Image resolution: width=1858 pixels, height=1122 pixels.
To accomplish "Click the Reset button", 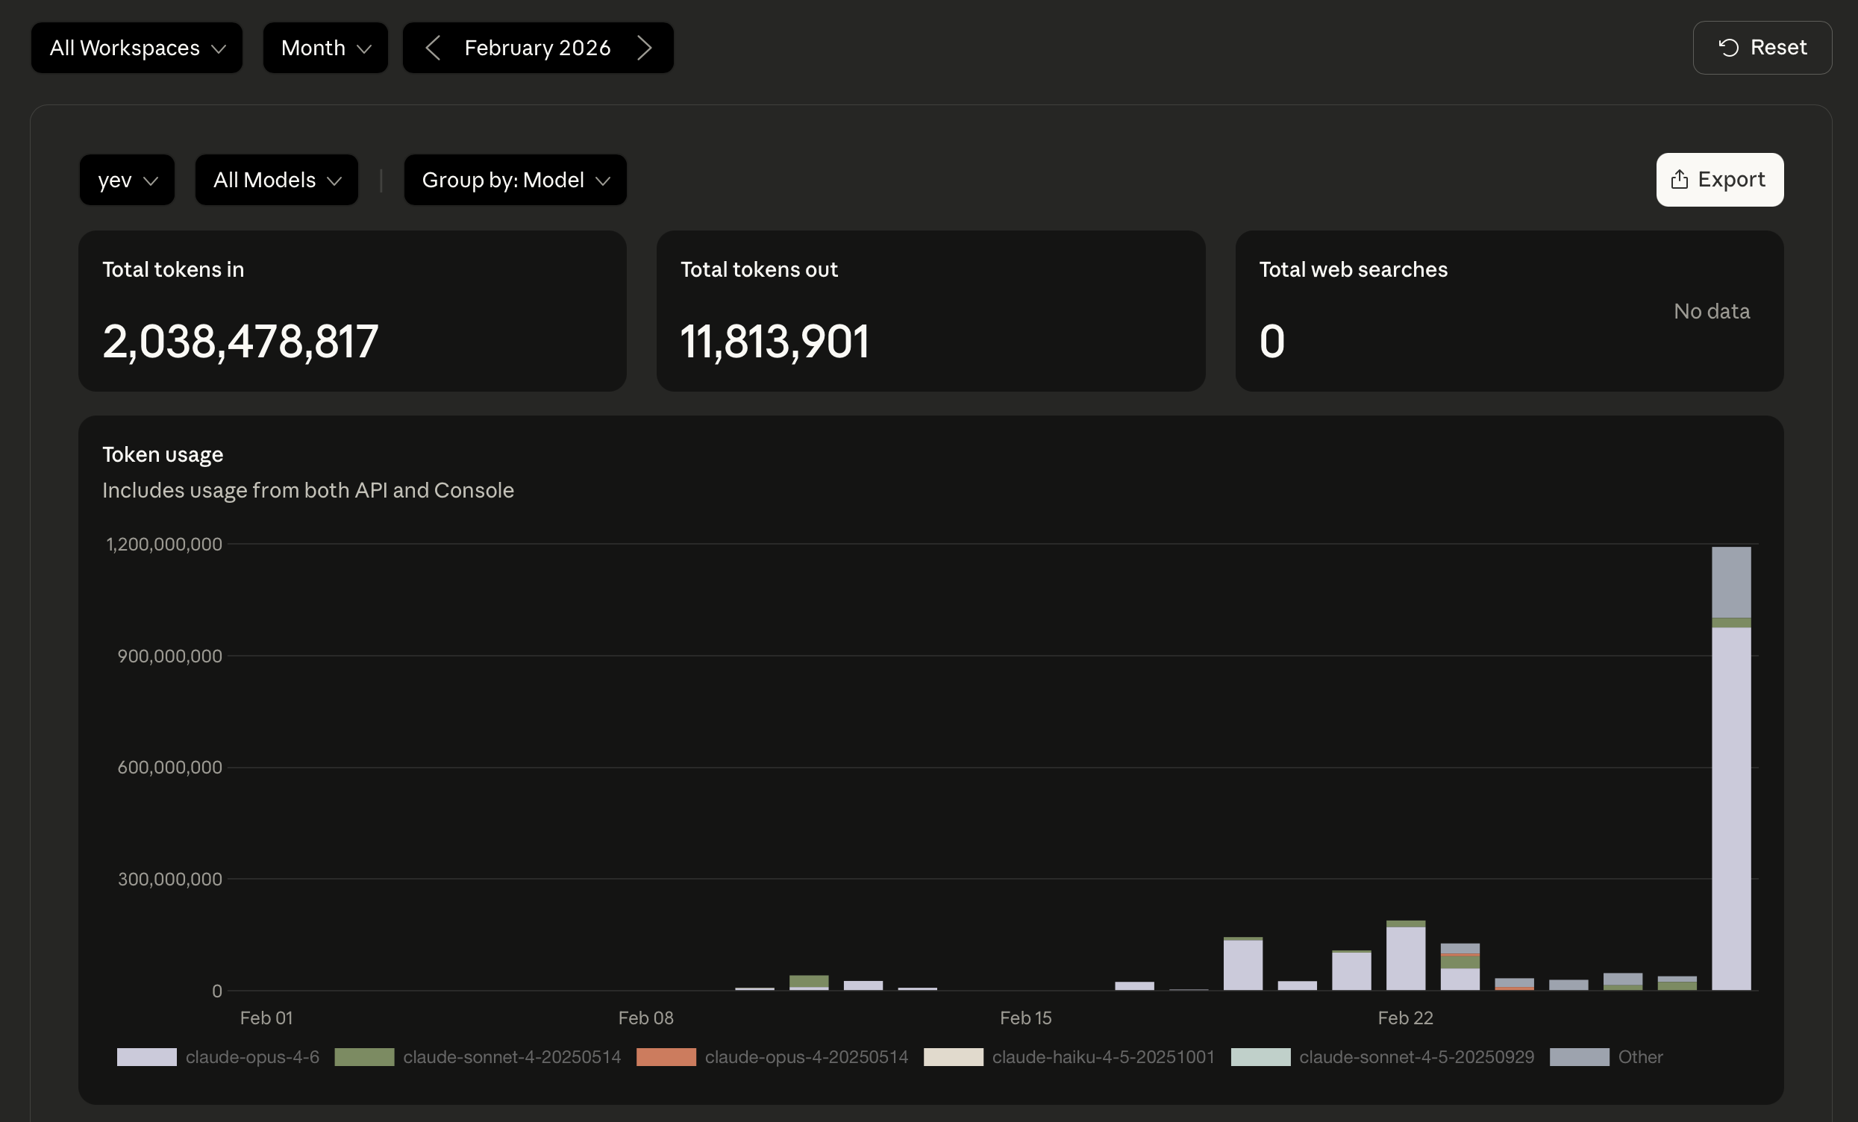I will point(1762,48).
